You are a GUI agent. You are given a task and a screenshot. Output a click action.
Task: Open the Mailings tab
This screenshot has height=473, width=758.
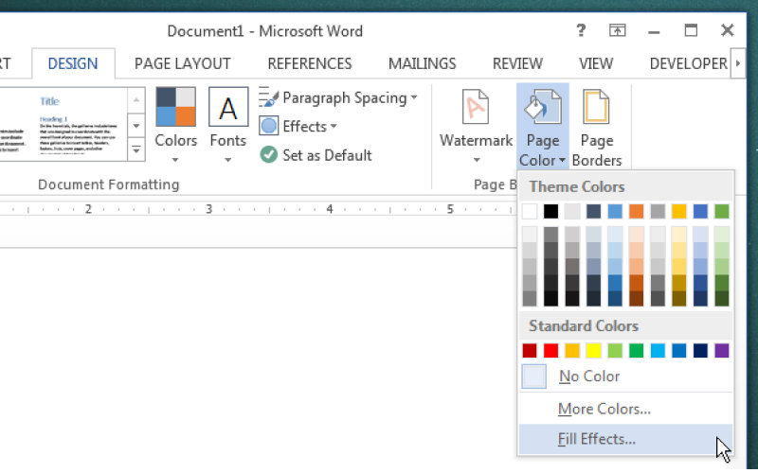click(422, 63)
